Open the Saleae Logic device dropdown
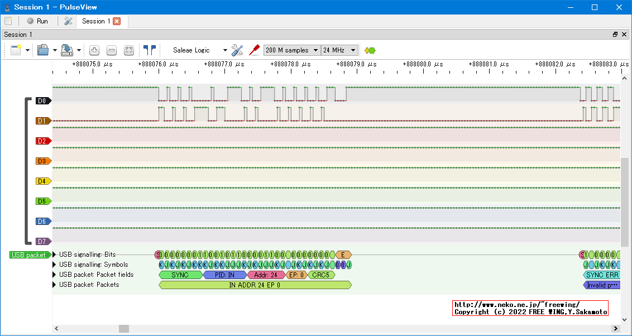The width and height of the screenshot is (632, 336). click(199, 50)
